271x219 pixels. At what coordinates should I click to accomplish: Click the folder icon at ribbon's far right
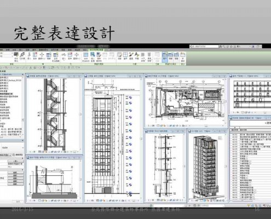pos(183,55)
